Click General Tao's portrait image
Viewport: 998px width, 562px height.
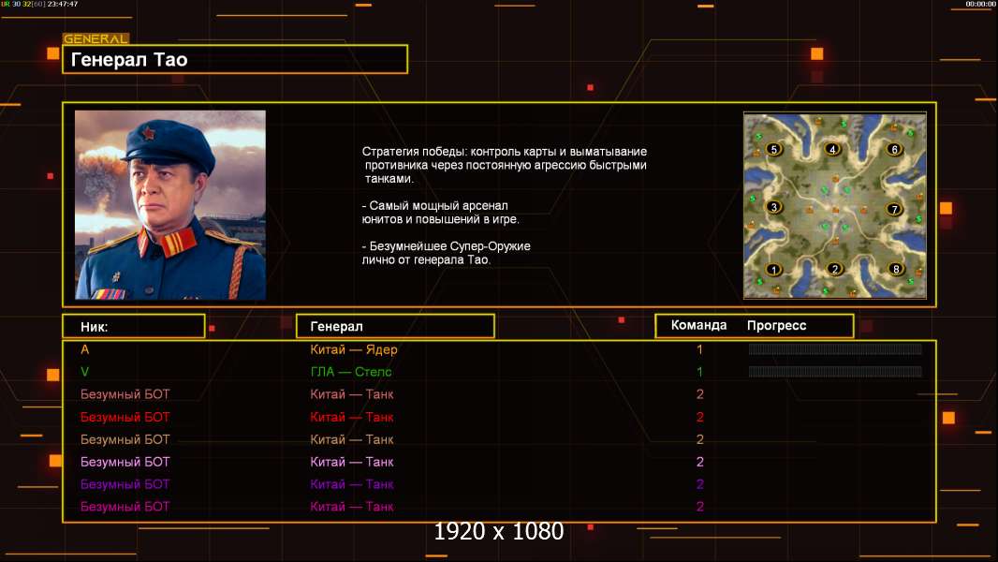pos(170,204)
